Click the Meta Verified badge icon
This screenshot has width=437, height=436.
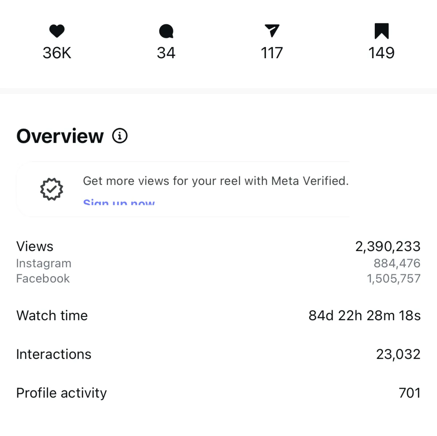pyautogui.click(x=51, y=189)
